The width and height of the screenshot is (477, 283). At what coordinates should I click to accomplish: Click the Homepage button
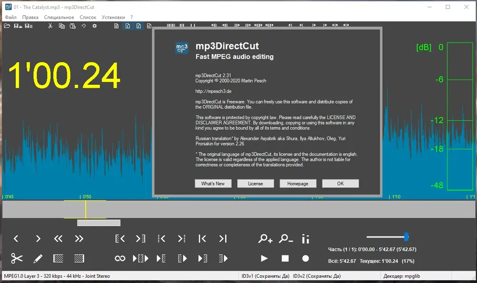pyautogui.click(x=298, y=183)
